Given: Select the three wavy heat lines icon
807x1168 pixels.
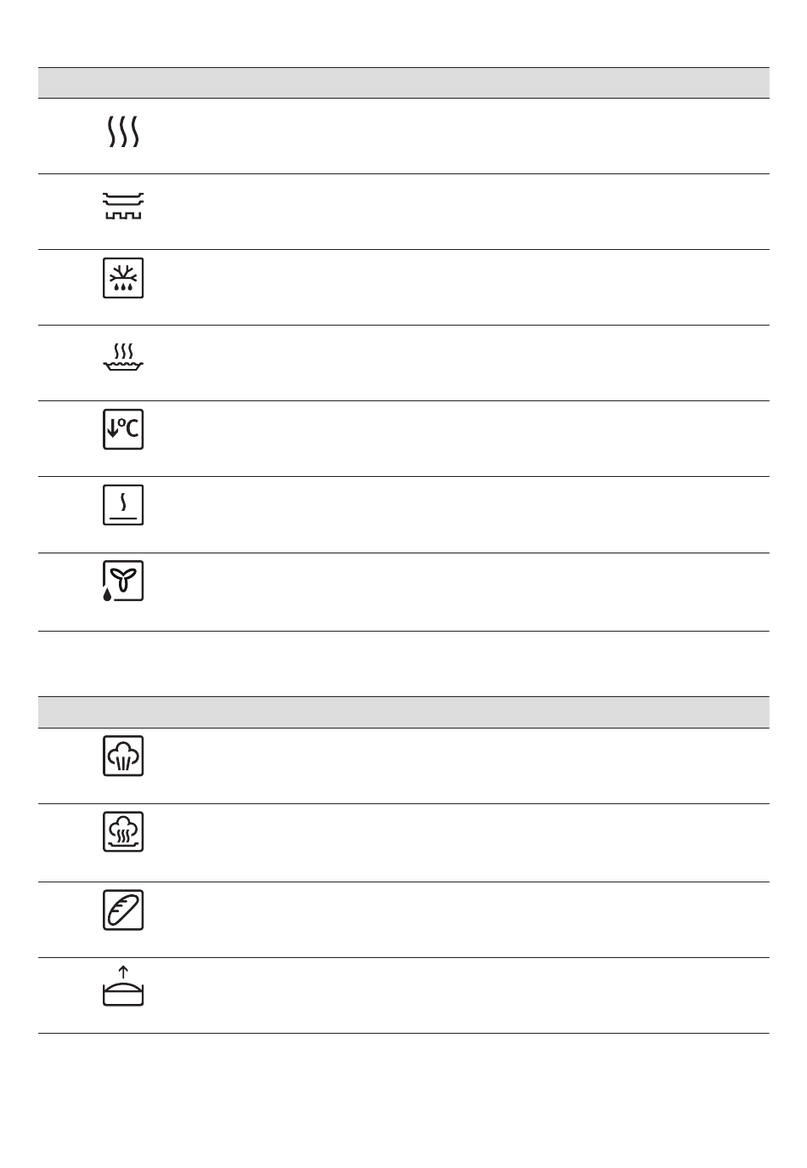Looking at the screenshot, I should tap(123, 132).
